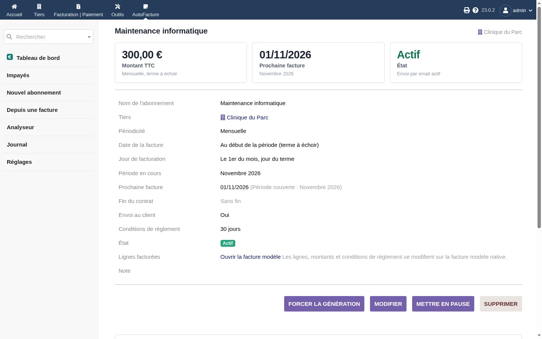Click the admin user avatar icon
542x339 pixels.
point(505,10)
